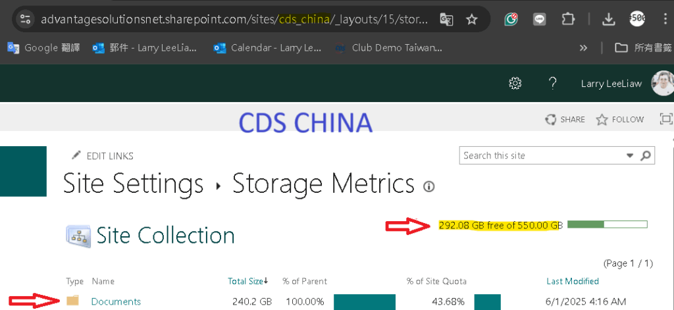Click the search magnifier icon
Viewport: 674px width, 310px height.
[645, 155]
